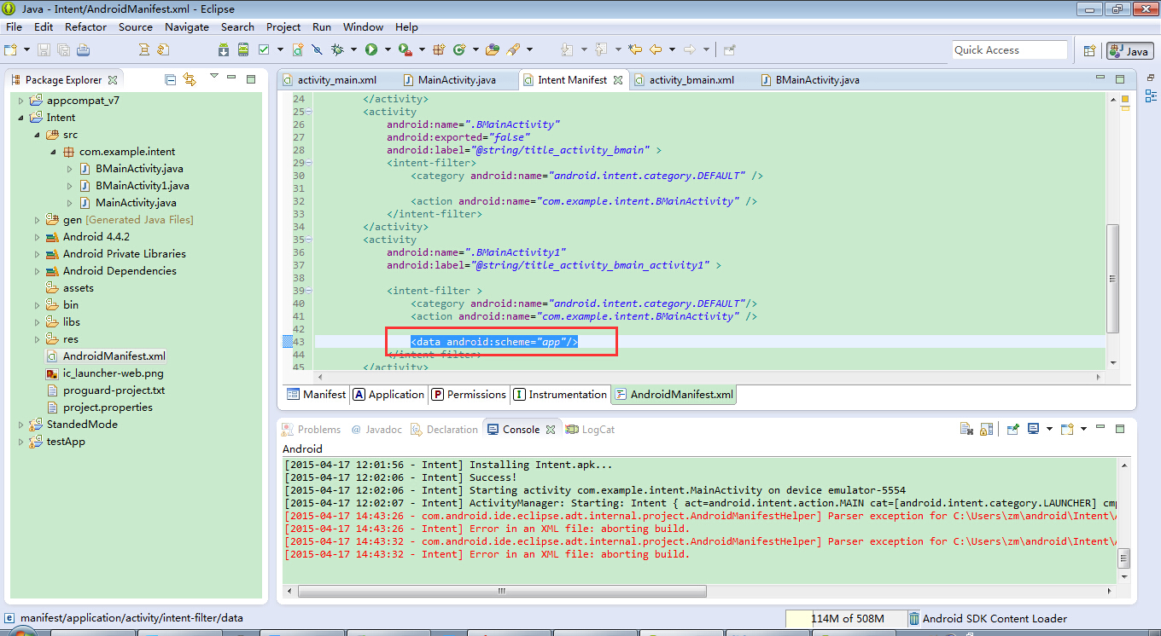
Task: Click the Debug bug icon
Action: pos(337,49)
